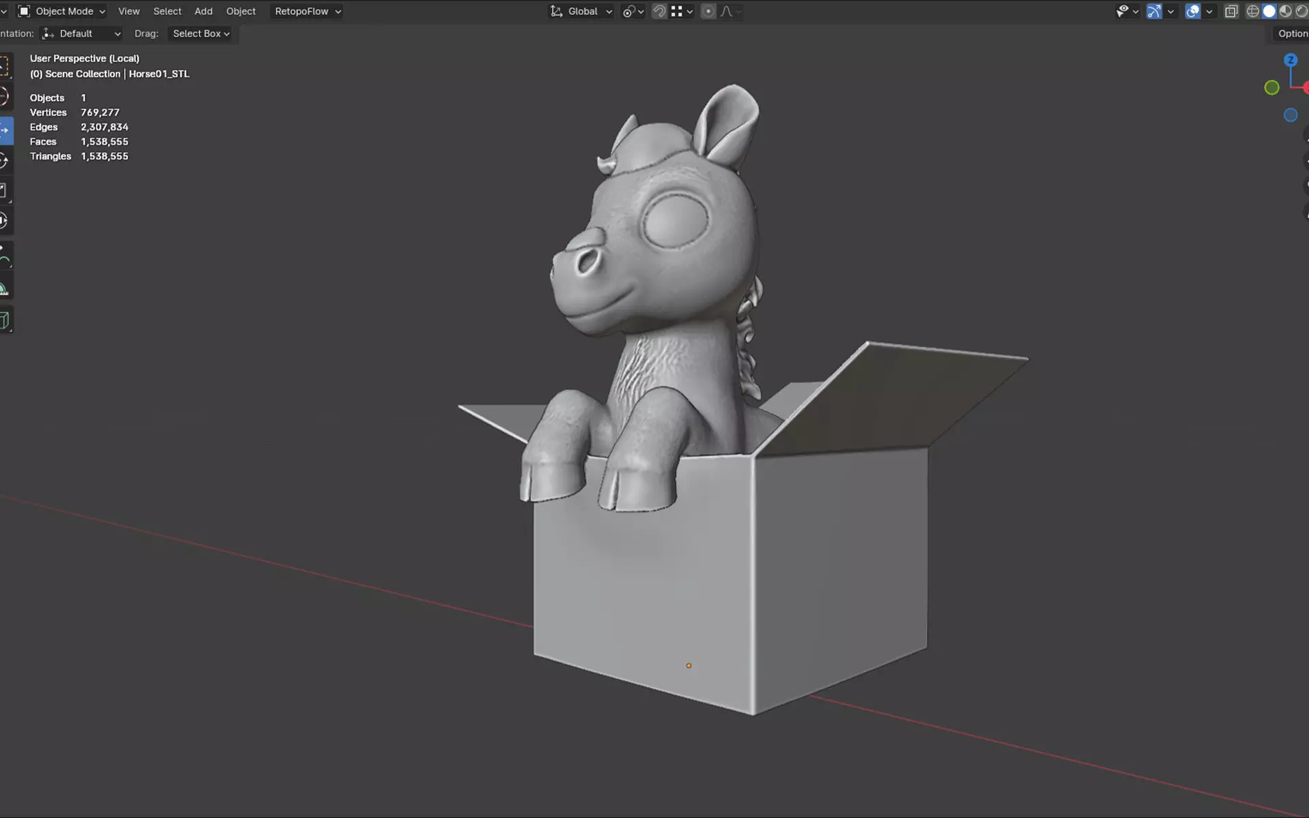Click the Vertices count 769,277

[100, 112]
